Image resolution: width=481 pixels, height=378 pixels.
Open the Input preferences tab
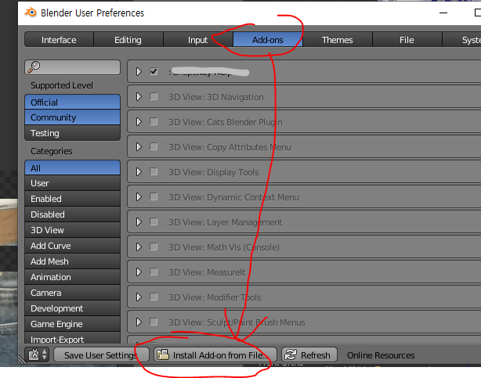pos(198,40)
